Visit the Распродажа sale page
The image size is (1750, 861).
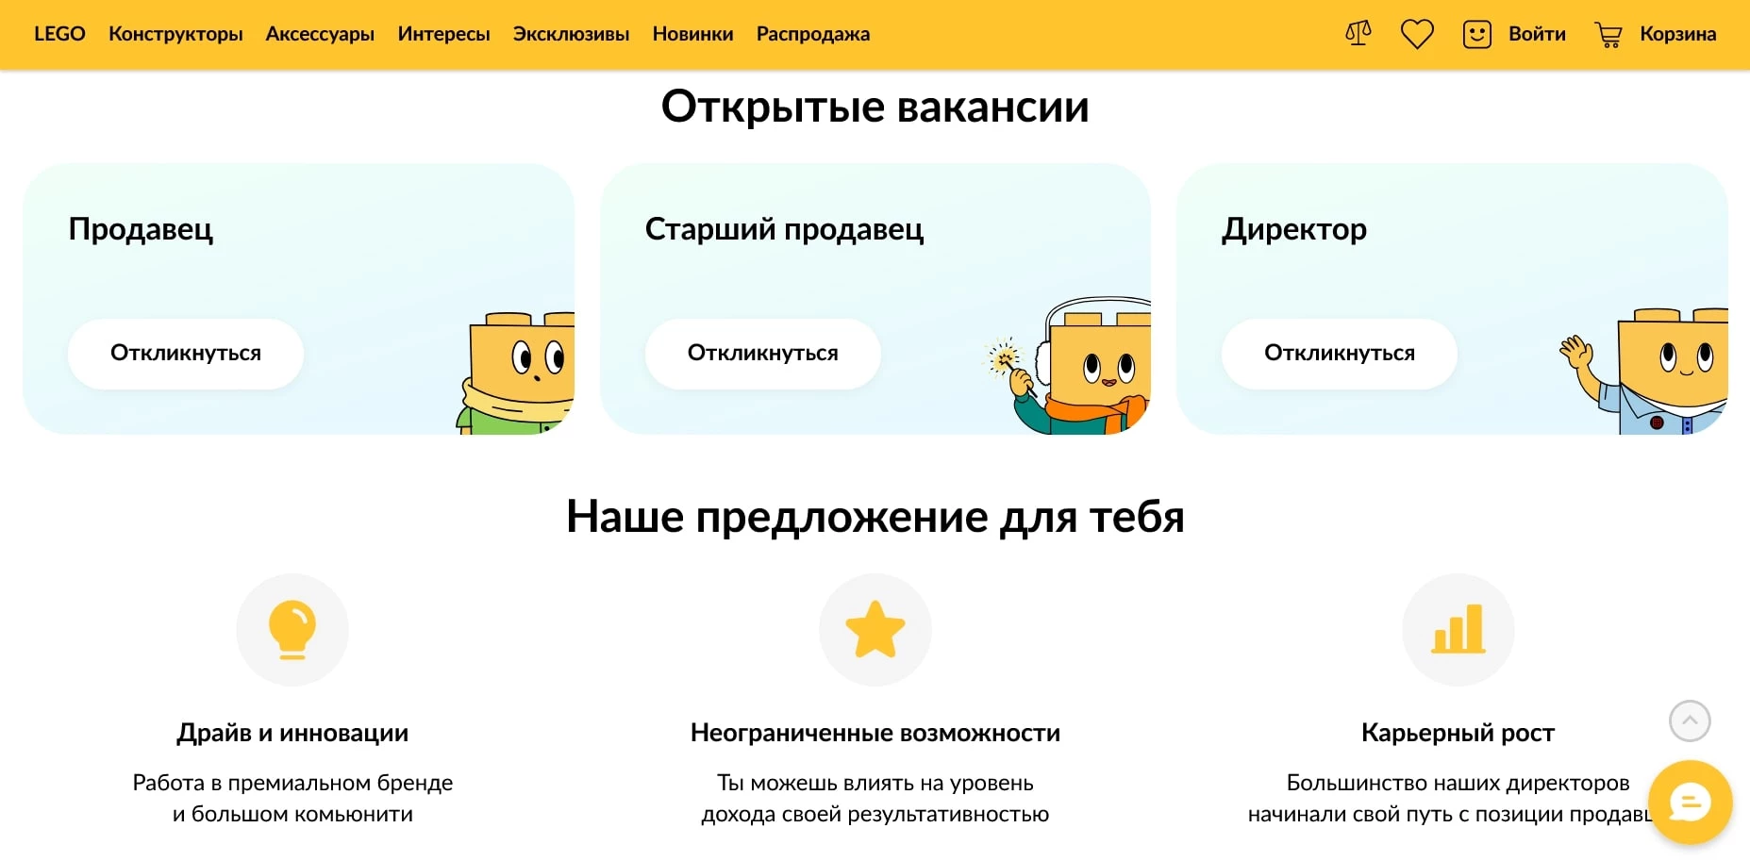tap(812, 34)
